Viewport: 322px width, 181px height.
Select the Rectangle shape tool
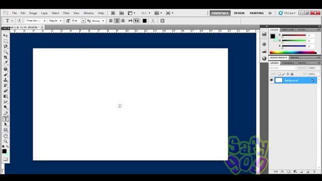(6, 130)
